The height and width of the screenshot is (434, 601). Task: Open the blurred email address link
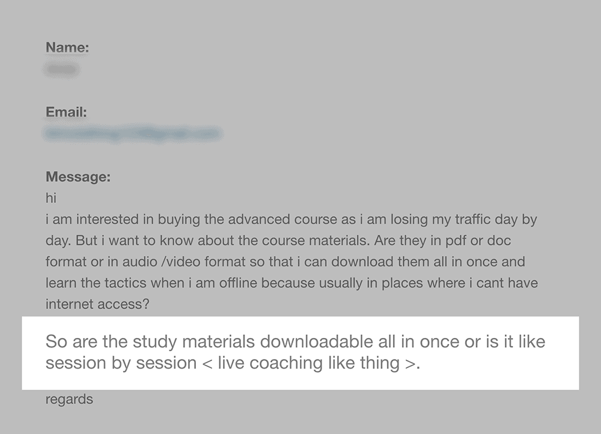click(133, 134)
